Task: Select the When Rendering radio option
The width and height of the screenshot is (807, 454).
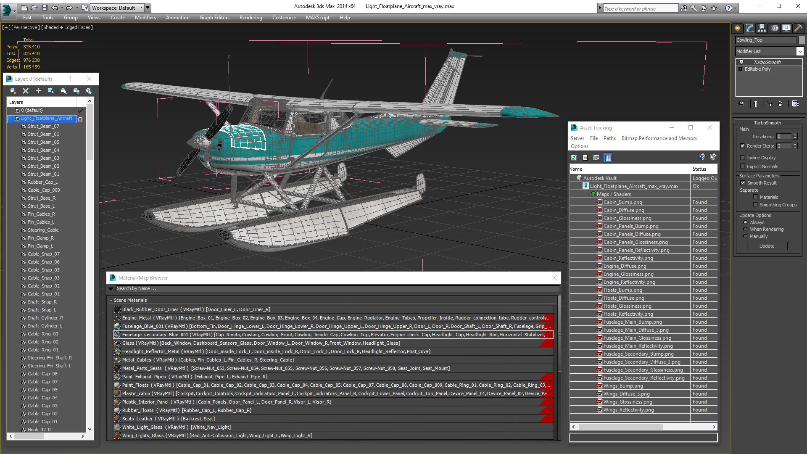Action: [745, 229]
